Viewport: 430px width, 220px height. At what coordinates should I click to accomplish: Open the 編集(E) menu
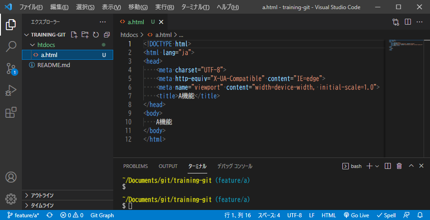click(59, 7)
